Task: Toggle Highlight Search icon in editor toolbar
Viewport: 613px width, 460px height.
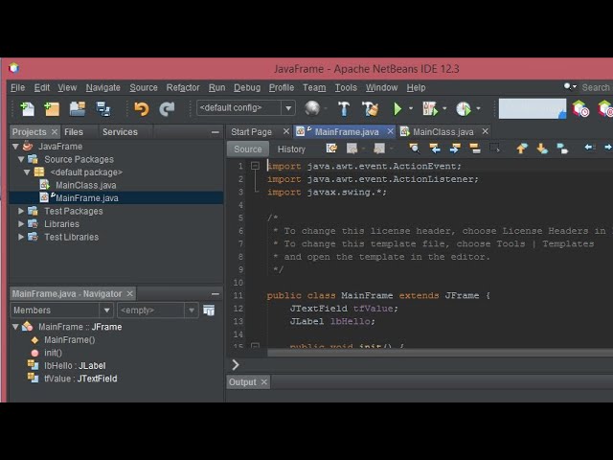Action: [475, 149]
